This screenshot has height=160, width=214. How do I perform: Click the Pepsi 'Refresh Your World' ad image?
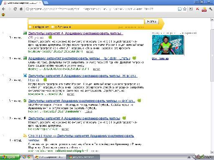[x=168, y=45]
